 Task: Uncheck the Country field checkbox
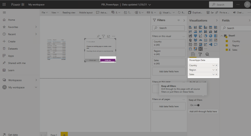pos(227,41)
